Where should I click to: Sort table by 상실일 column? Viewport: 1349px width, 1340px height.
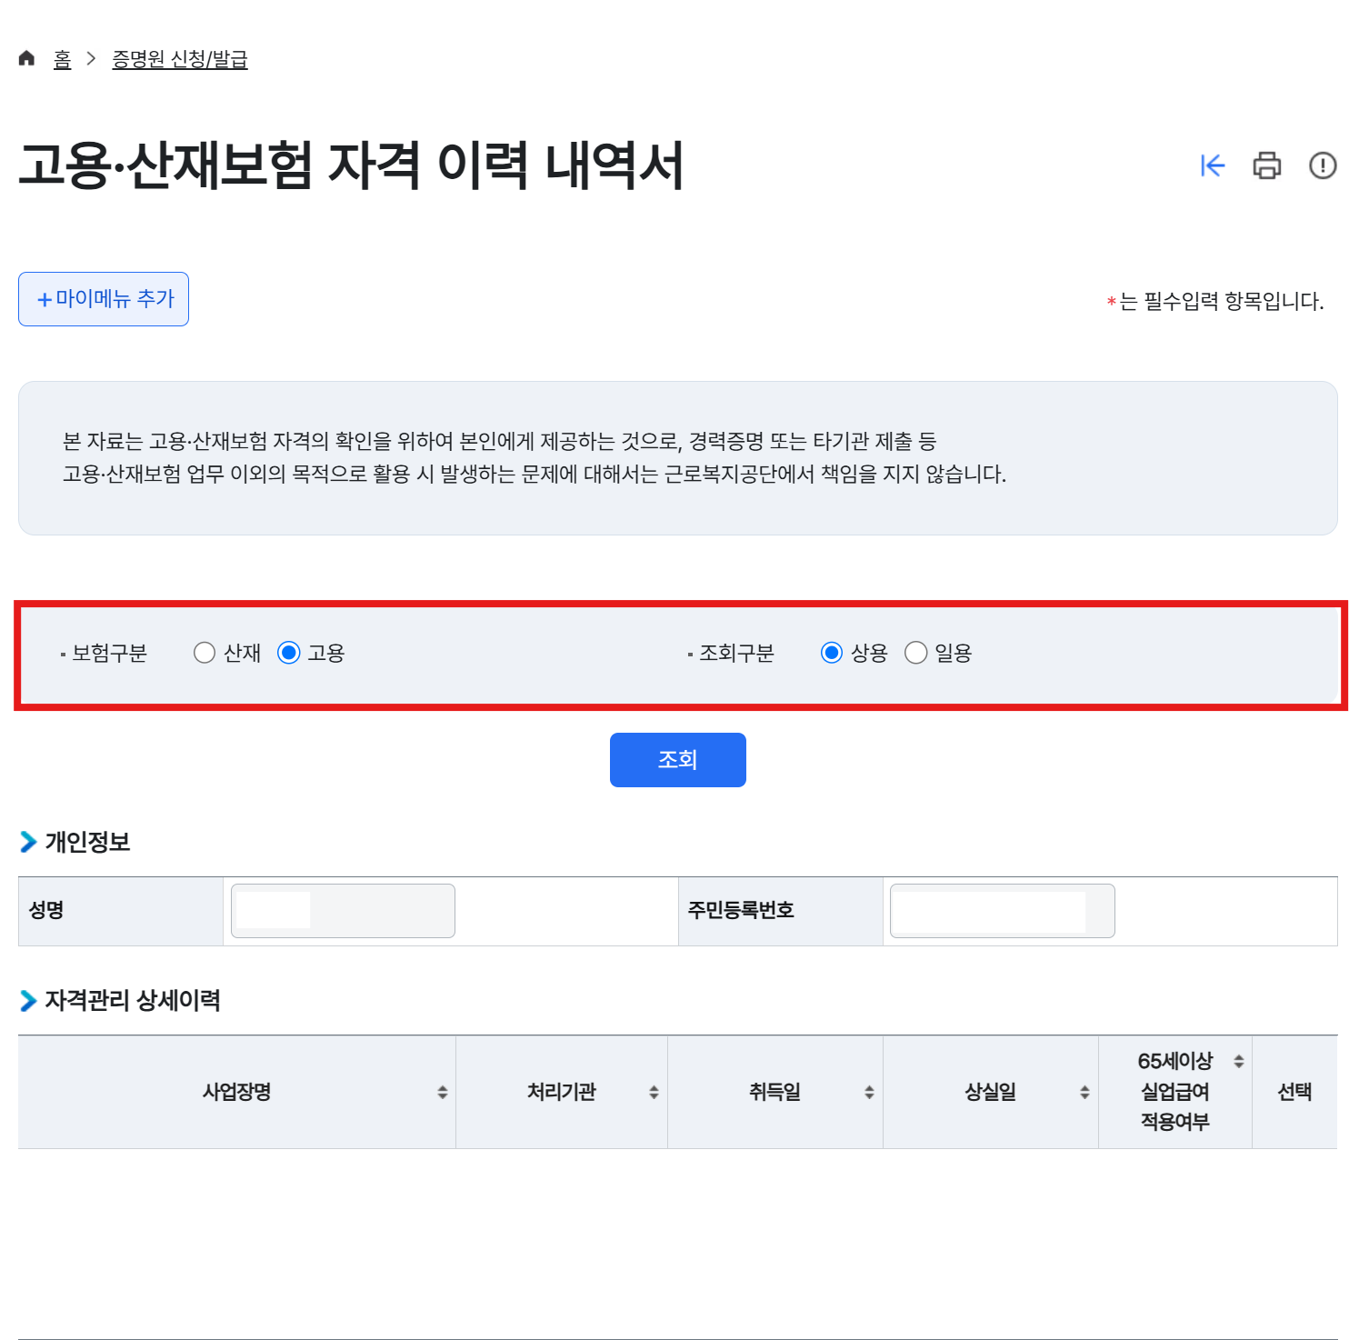point(1084,1092)
